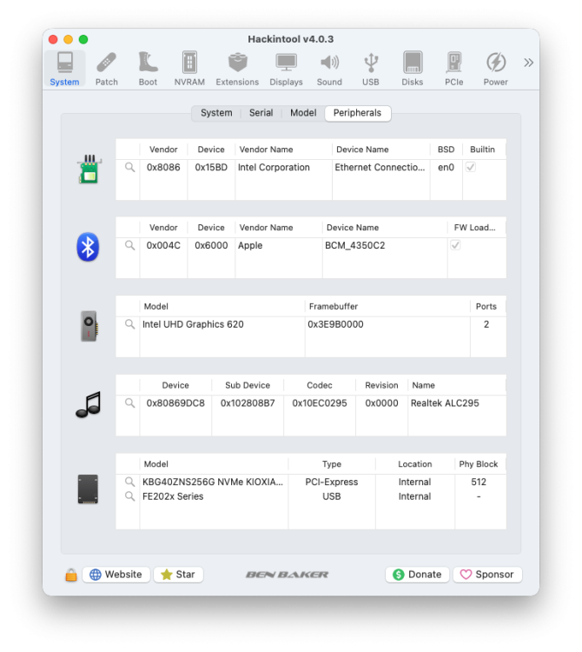Select the 0x102808B7 sub device cell
Image resolution: width=582 pixels, height=652 pixels.
(248, 403)
